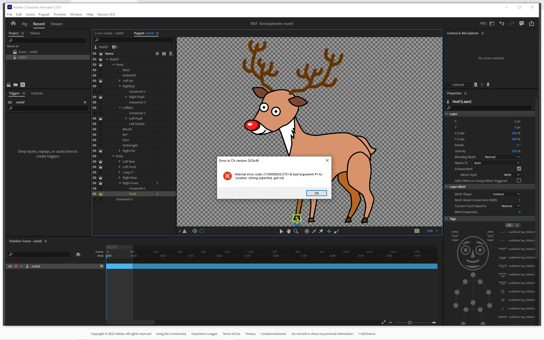Expand the Left Rear layer group
This screenshot has width=544, height=340.
[x=120, y=161]
